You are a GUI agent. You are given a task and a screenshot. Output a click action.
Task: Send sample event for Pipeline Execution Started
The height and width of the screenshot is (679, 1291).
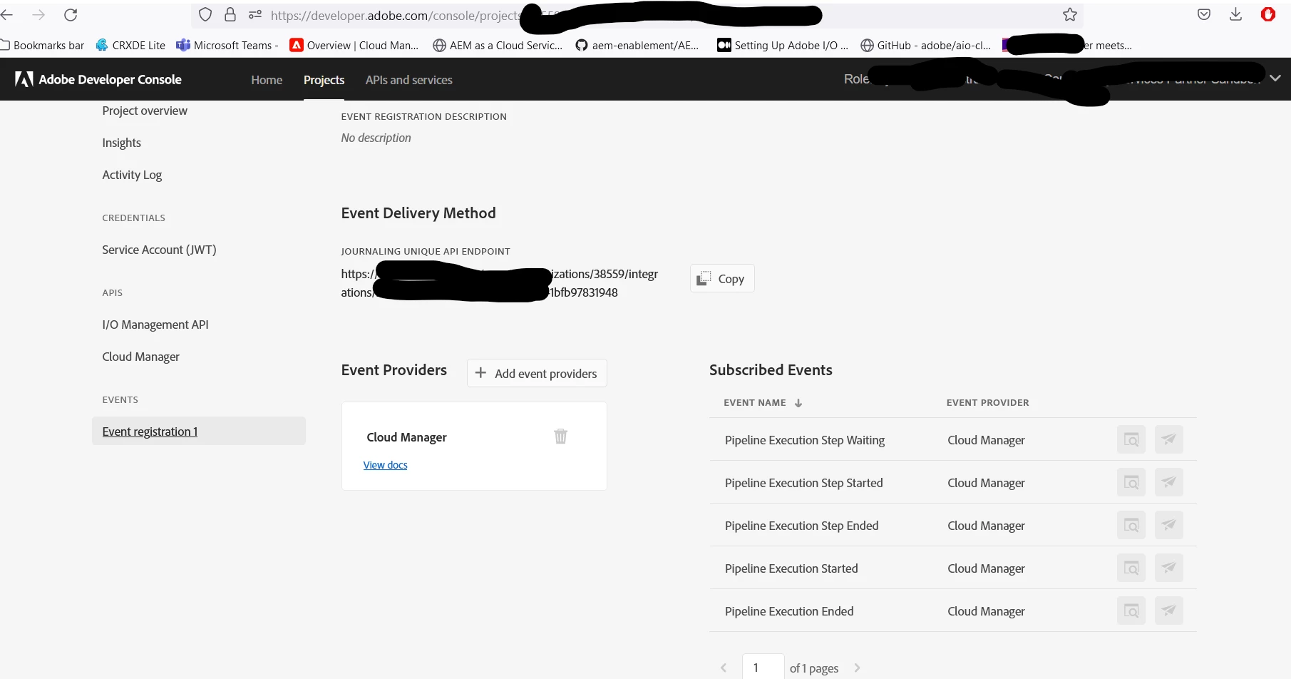click(x=1169, y=568)
